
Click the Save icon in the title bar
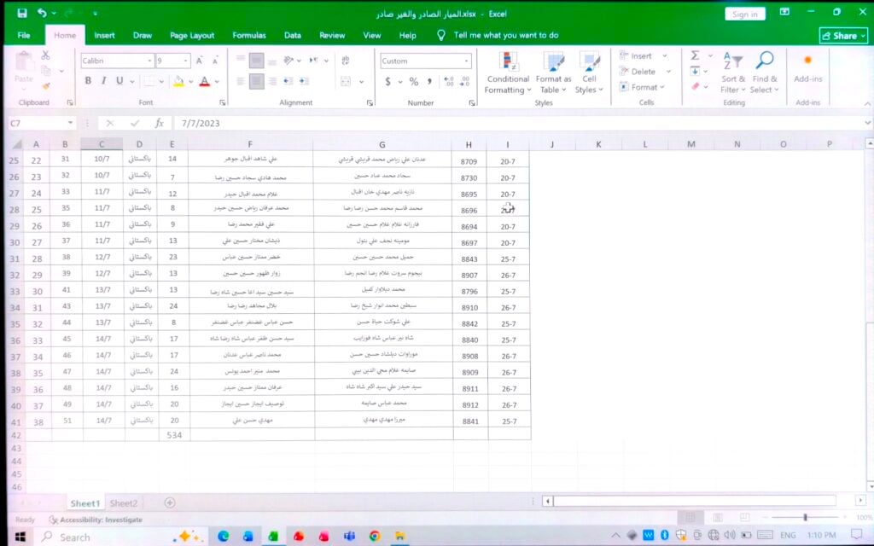tap(21, 13)
